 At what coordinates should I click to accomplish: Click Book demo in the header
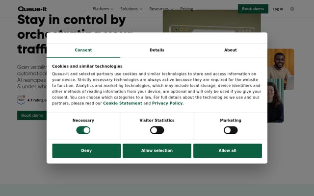(x=253, y=9)
